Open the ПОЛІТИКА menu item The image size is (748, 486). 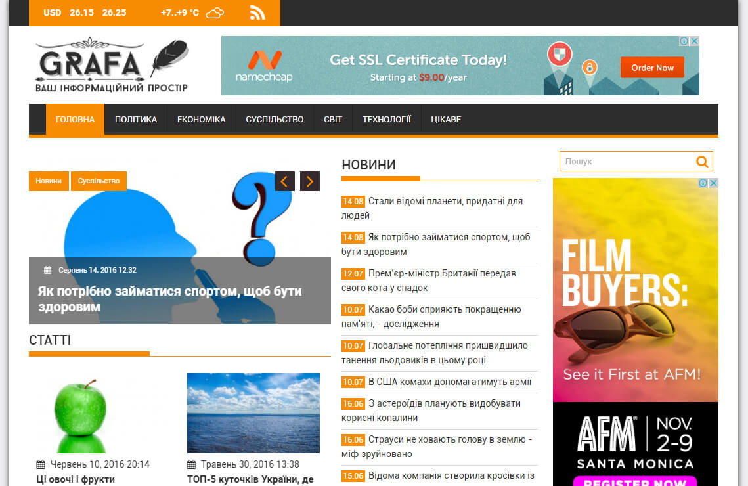coord(136,120)
